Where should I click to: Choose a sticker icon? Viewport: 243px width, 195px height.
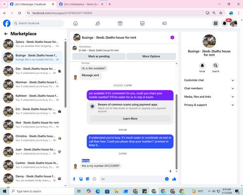(87, 179)
